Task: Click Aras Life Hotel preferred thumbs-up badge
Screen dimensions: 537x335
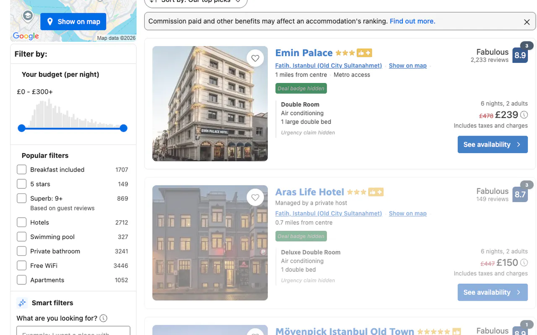Action: pos(376,192)
